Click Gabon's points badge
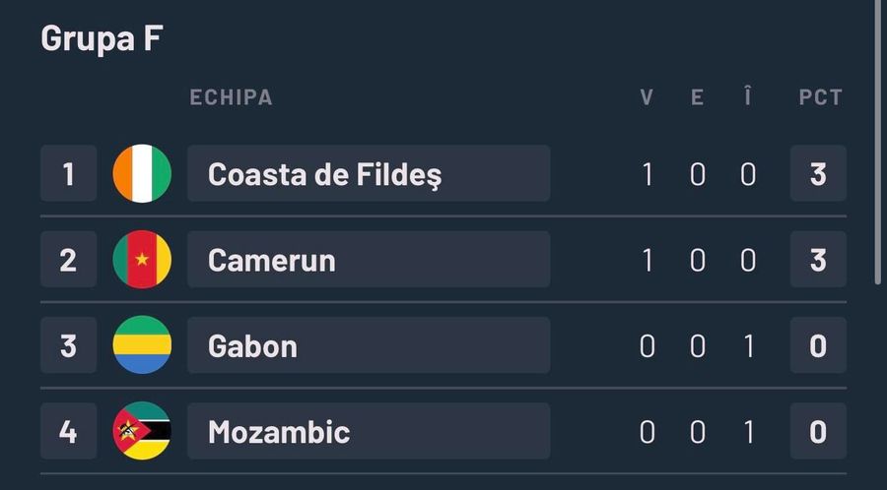Image resolution: width=887 pixels, height=490 pixels. 818,345
